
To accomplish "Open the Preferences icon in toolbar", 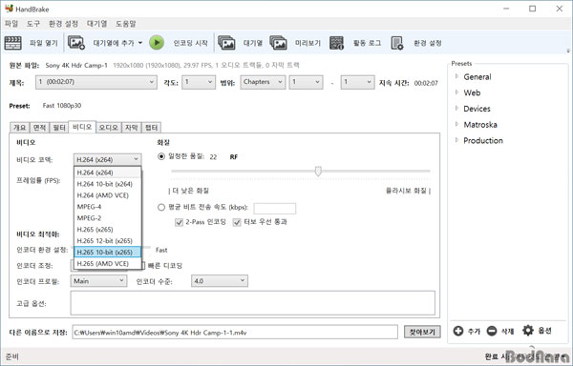I will (397, 43).
